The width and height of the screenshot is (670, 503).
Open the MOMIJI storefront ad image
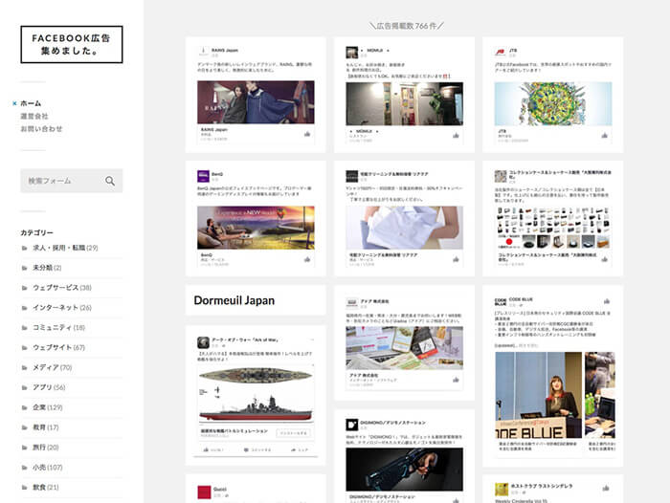404,104
